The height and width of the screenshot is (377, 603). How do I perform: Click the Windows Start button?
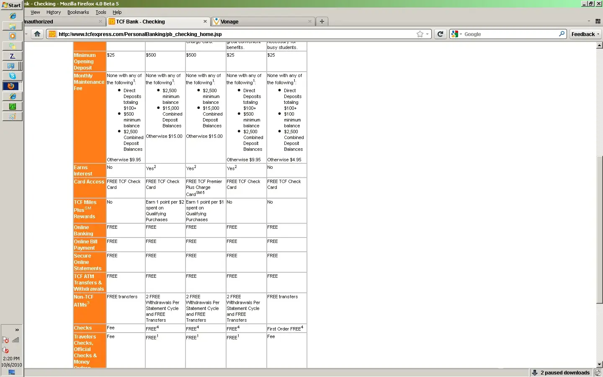tap(11, 5)
